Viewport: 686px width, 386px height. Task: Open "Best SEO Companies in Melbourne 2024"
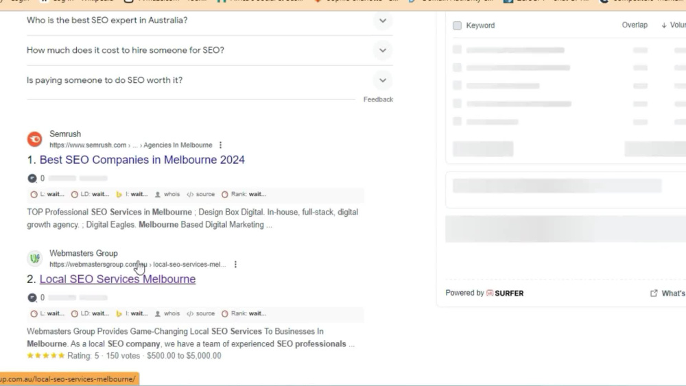142,160
